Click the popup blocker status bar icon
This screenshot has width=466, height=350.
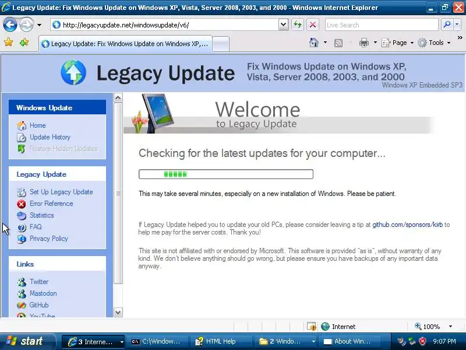[x=312, y=327]
